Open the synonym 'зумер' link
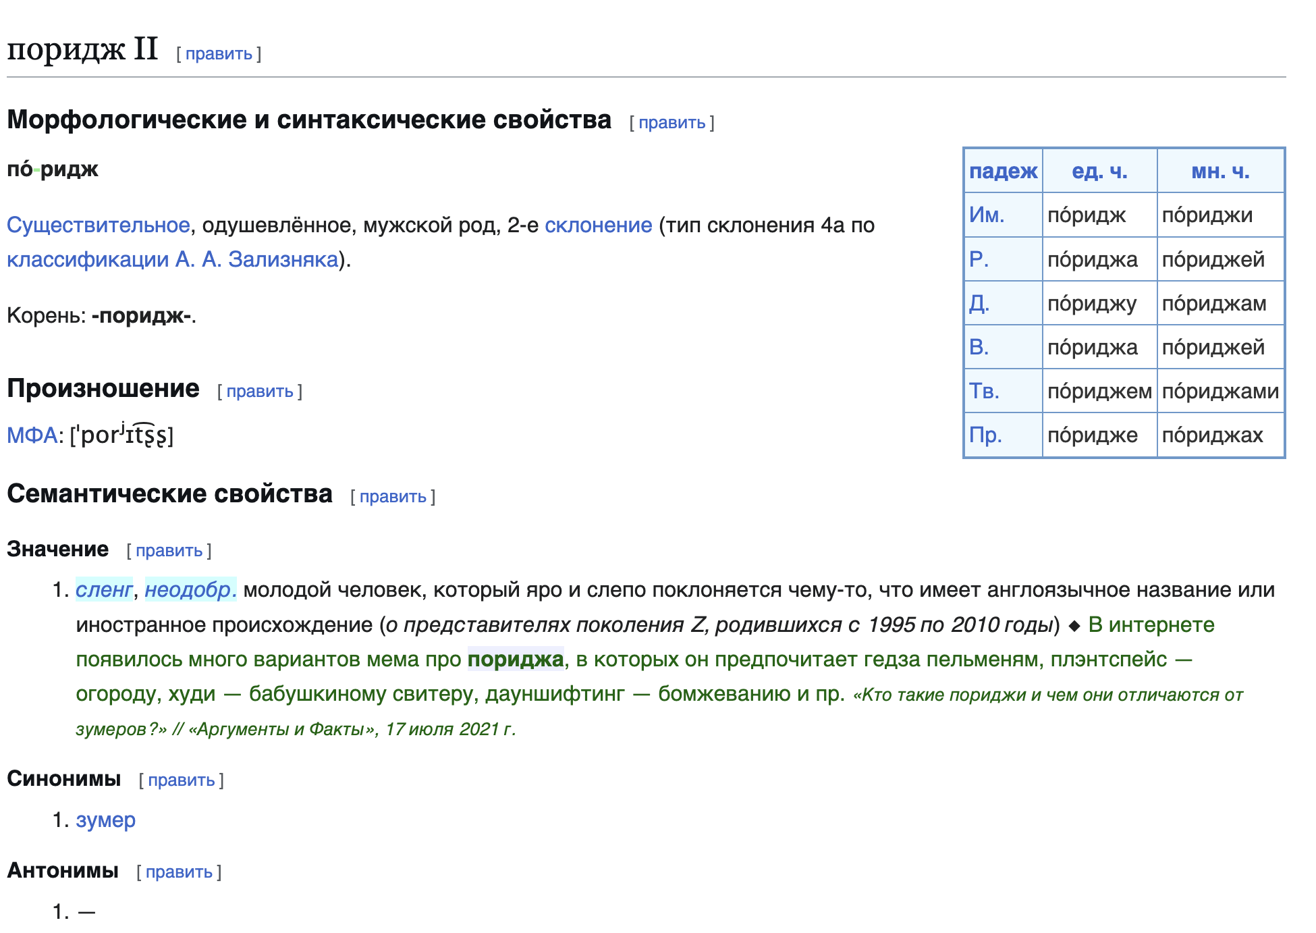The width and height of the screenshot is (1316, 933). click(105, 820)
